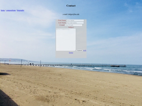Click inside the Subject text area

pos(66,40)
